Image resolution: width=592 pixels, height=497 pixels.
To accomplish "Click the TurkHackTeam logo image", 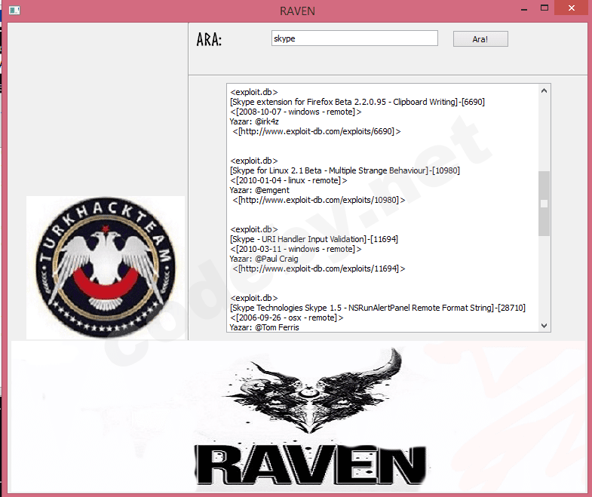I will click(106, 268).
